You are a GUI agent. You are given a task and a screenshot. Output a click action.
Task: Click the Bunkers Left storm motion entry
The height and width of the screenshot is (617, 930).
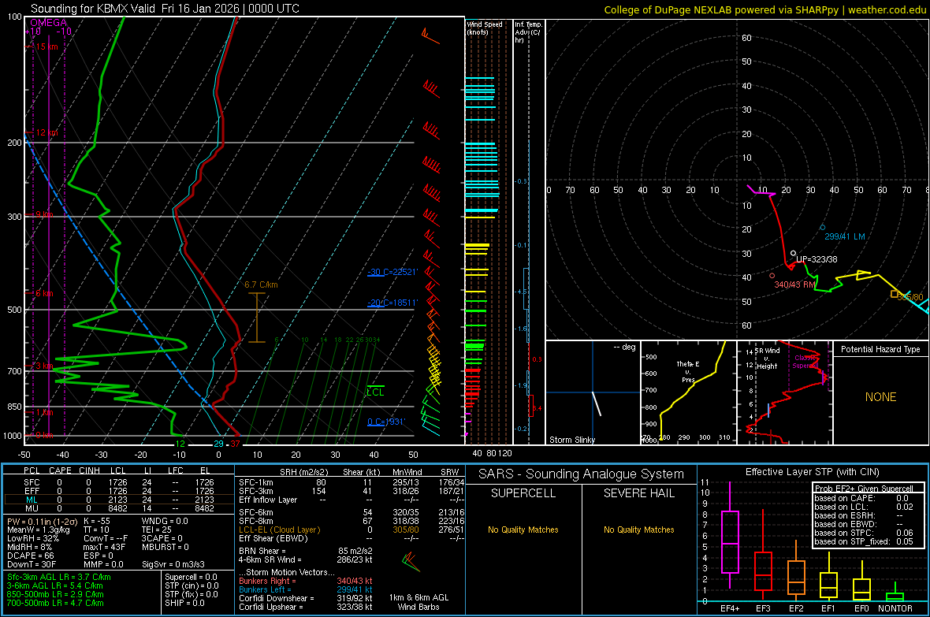(x=306, y=589)
